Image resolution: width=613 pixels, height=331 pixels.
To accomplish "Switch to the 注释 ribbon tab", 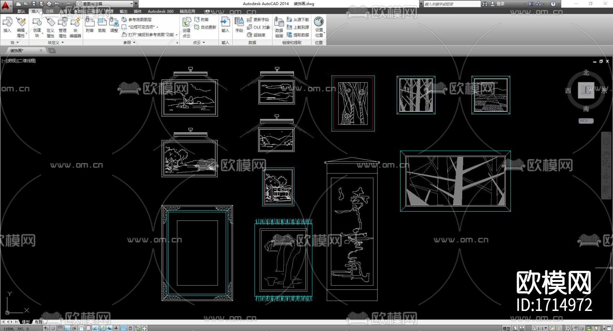I will [49, 11].
